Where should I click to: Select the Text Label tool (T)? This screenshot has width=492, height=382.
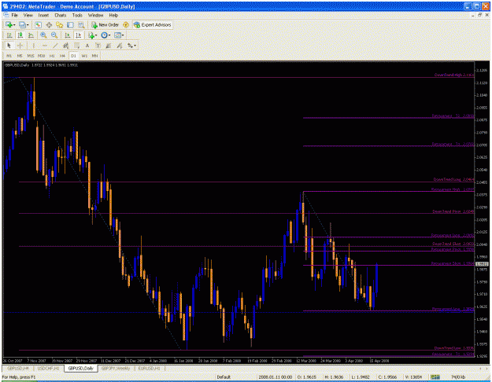point(98,46)
